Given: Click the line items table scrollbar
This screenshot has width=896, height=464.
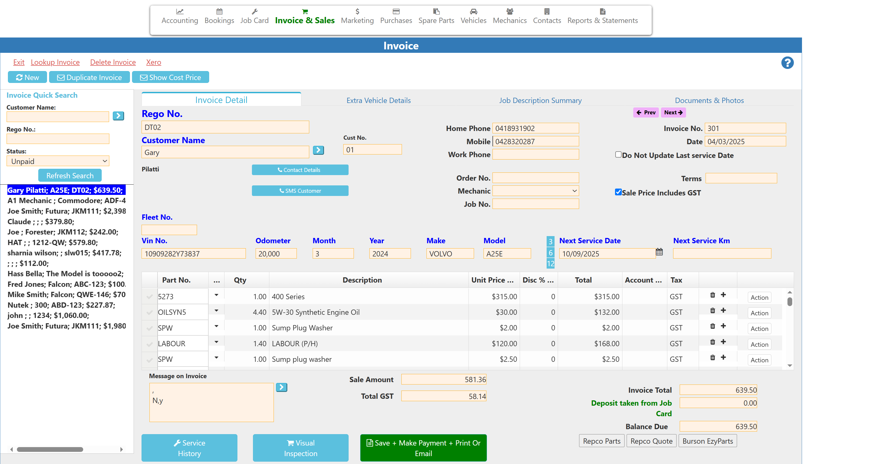Looking at the screenshot, I should point(790,302).
